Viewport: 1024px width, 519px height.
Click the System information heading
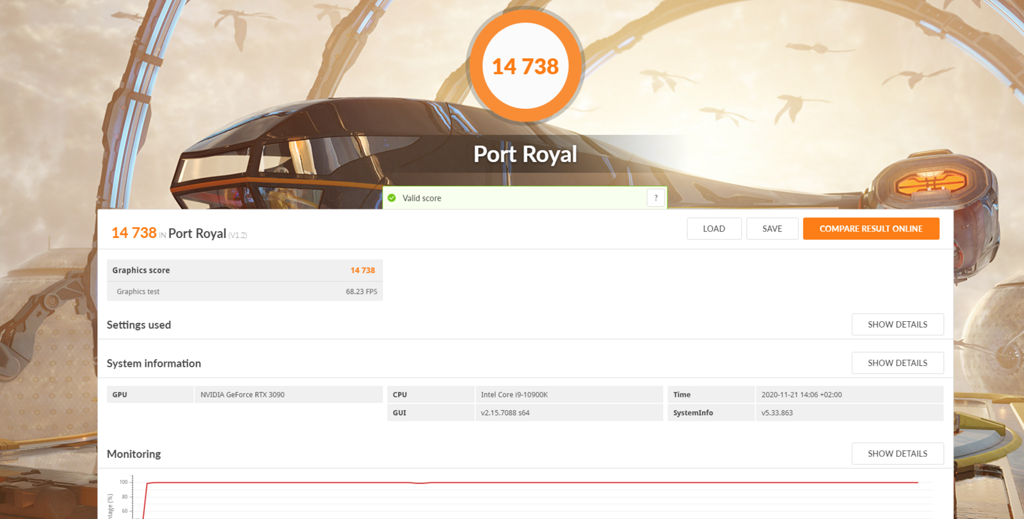(x=154, y=363)
